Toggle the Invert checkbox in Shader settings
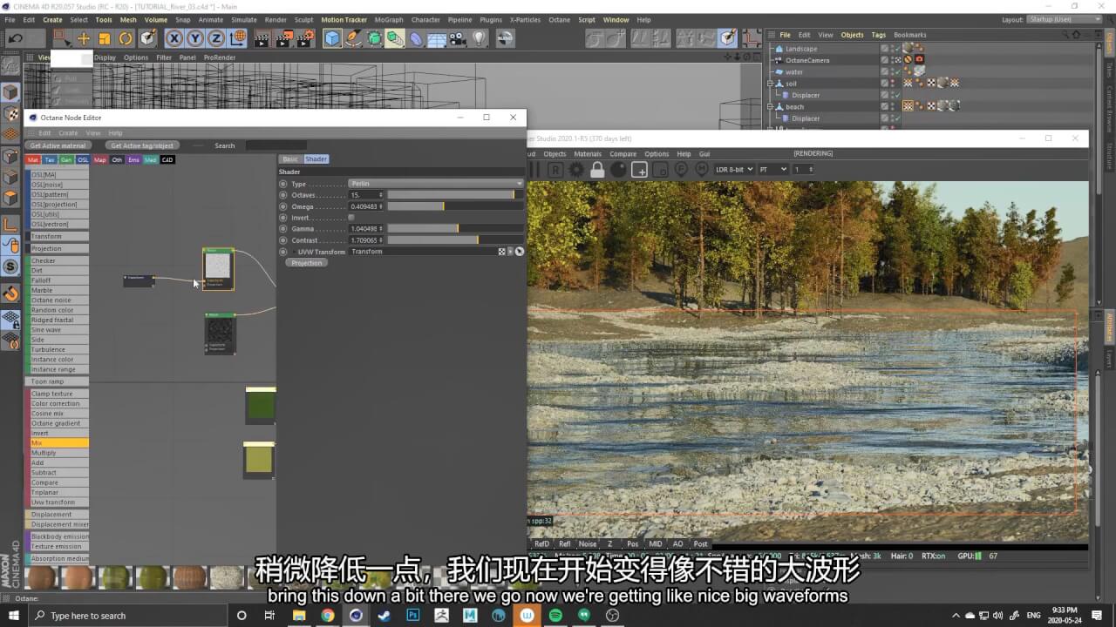The image size is (1116, 627). (351, 218)
